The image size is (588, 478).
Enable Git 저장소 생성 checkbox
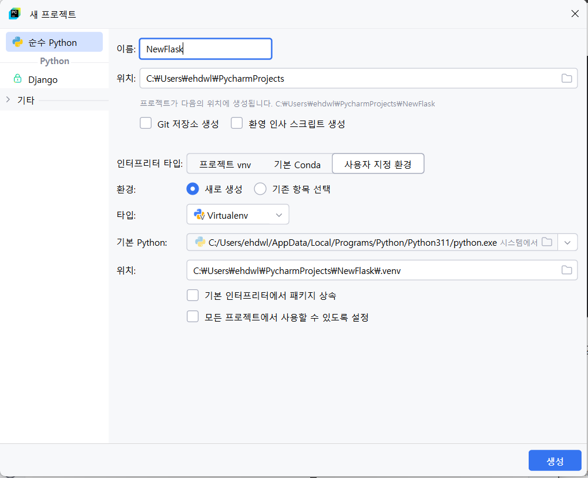[146, 123]
